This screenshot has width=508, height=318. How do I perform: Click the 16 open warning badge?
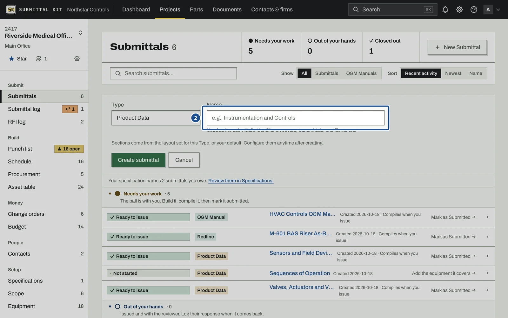pos(69,149)
